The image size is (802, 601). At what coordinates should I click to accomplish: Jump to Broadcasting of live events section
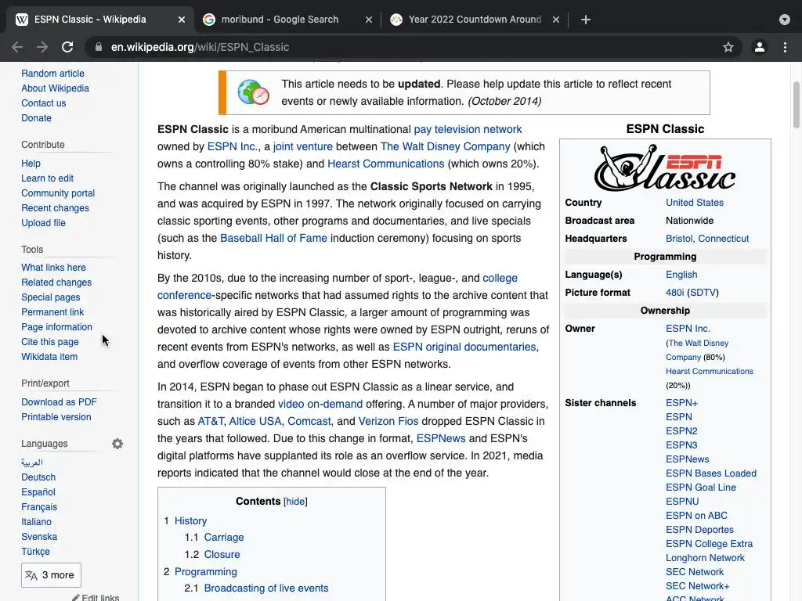pos(266,588)
